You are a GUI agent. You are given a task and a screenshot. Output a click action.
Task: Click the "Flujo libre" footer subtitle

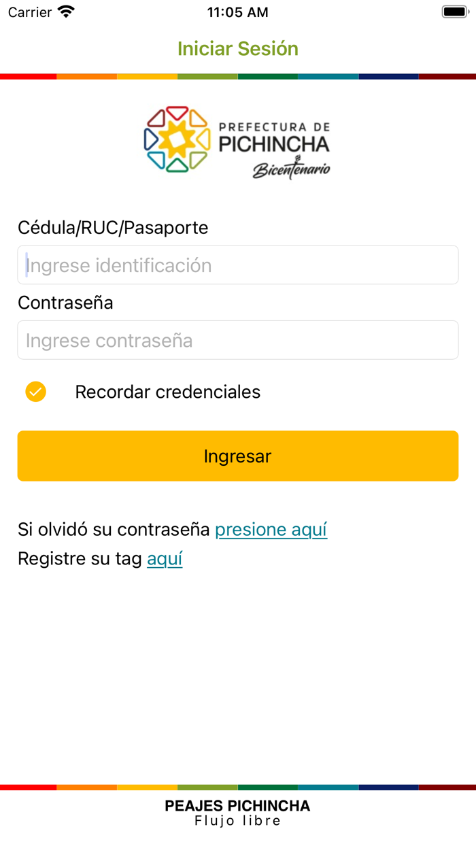[x=237, y=821]
